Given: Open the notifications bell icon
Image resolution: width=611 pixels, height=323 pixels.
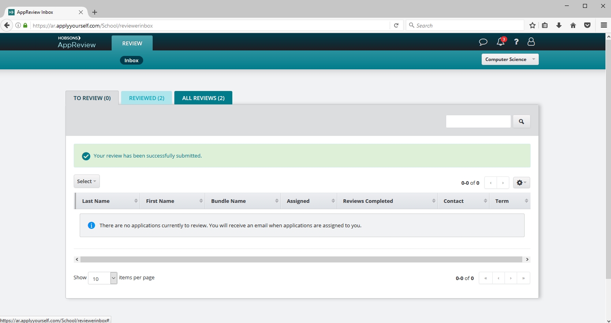Looking at the screenshot, I should 501,42.
